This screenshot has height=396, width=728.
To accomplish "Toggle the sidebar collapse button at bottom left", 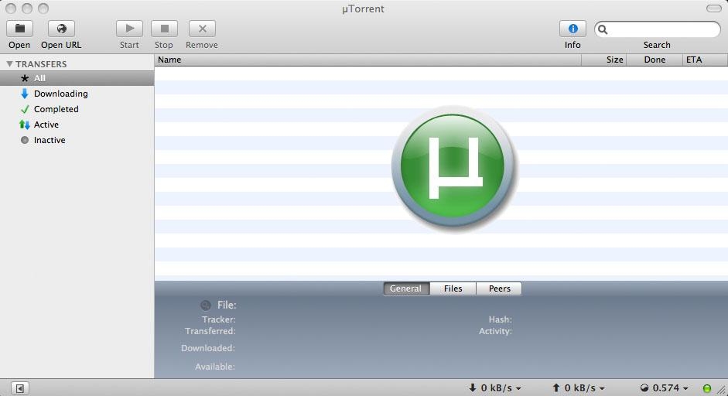I will point(20,387).
